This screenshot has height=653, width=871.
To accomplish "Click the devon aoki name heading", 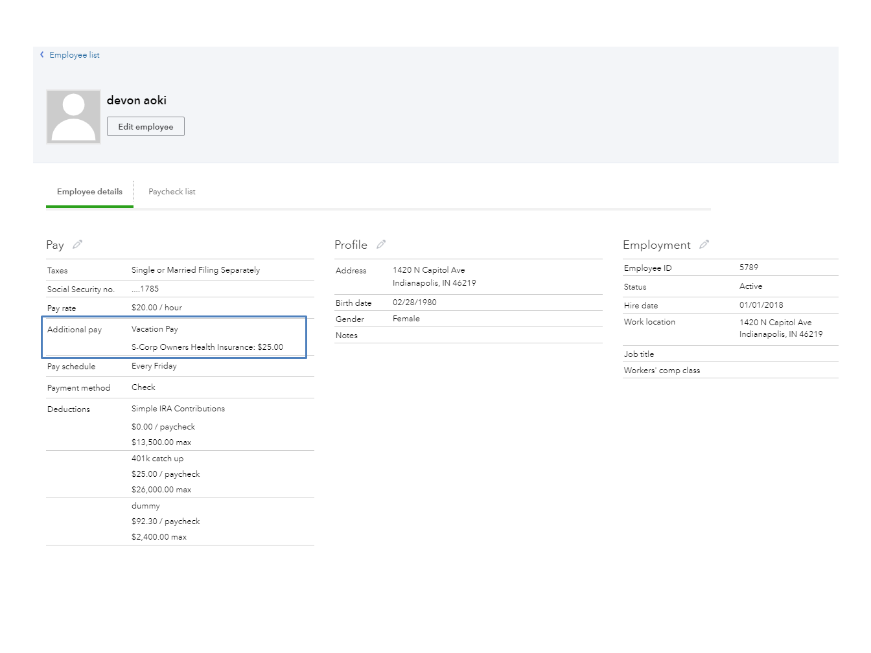I will click(x=137, y=100).
